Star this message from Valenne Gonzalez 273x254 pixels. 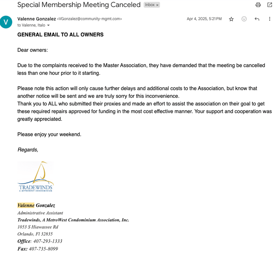click(231, 19)
